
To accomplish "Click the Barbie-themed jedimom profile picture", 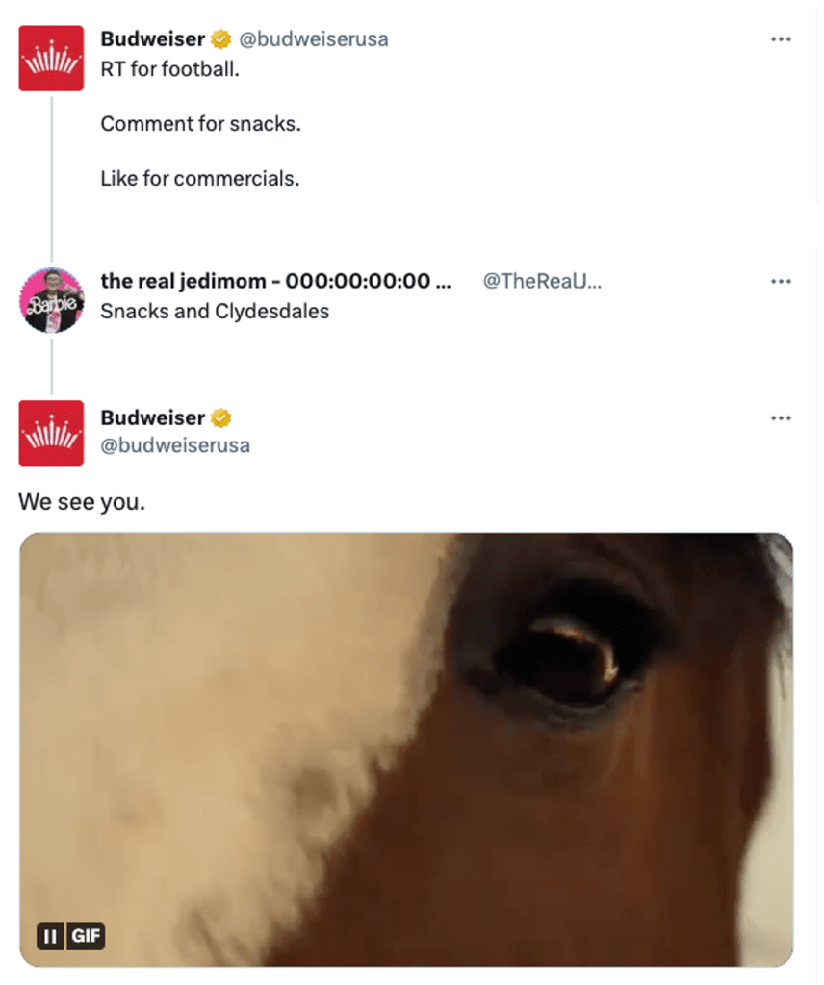I will pyautogui.click(x=52, y=300).
